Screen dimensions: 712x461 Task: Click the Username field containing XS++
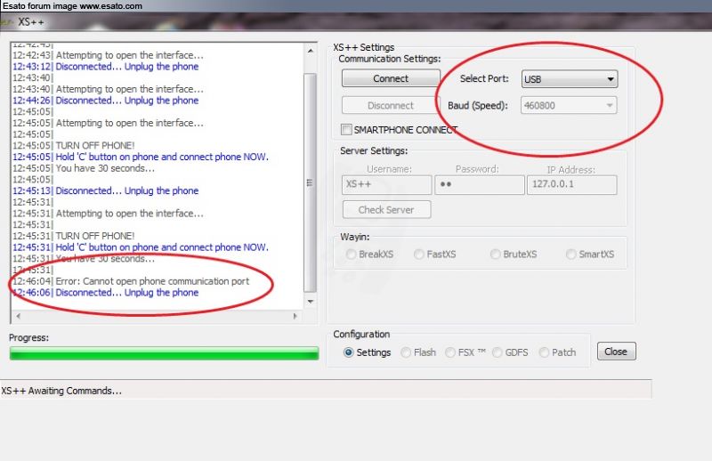pyautogui.click(x=386, y=185)
